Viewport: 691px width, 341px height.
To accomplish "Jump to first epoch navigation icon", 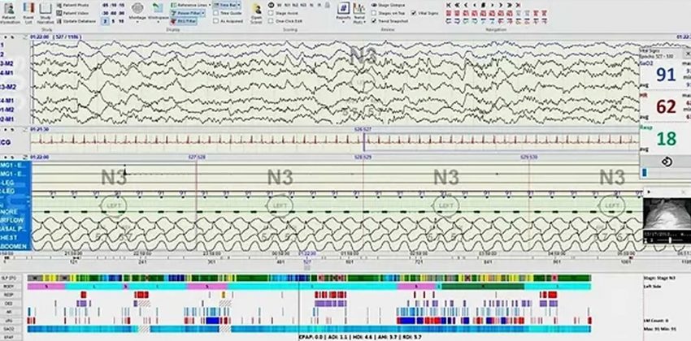I will click(x=448, y=5).
